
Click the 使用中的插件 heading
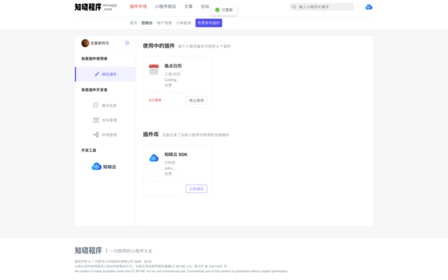(x=159, y=46)
